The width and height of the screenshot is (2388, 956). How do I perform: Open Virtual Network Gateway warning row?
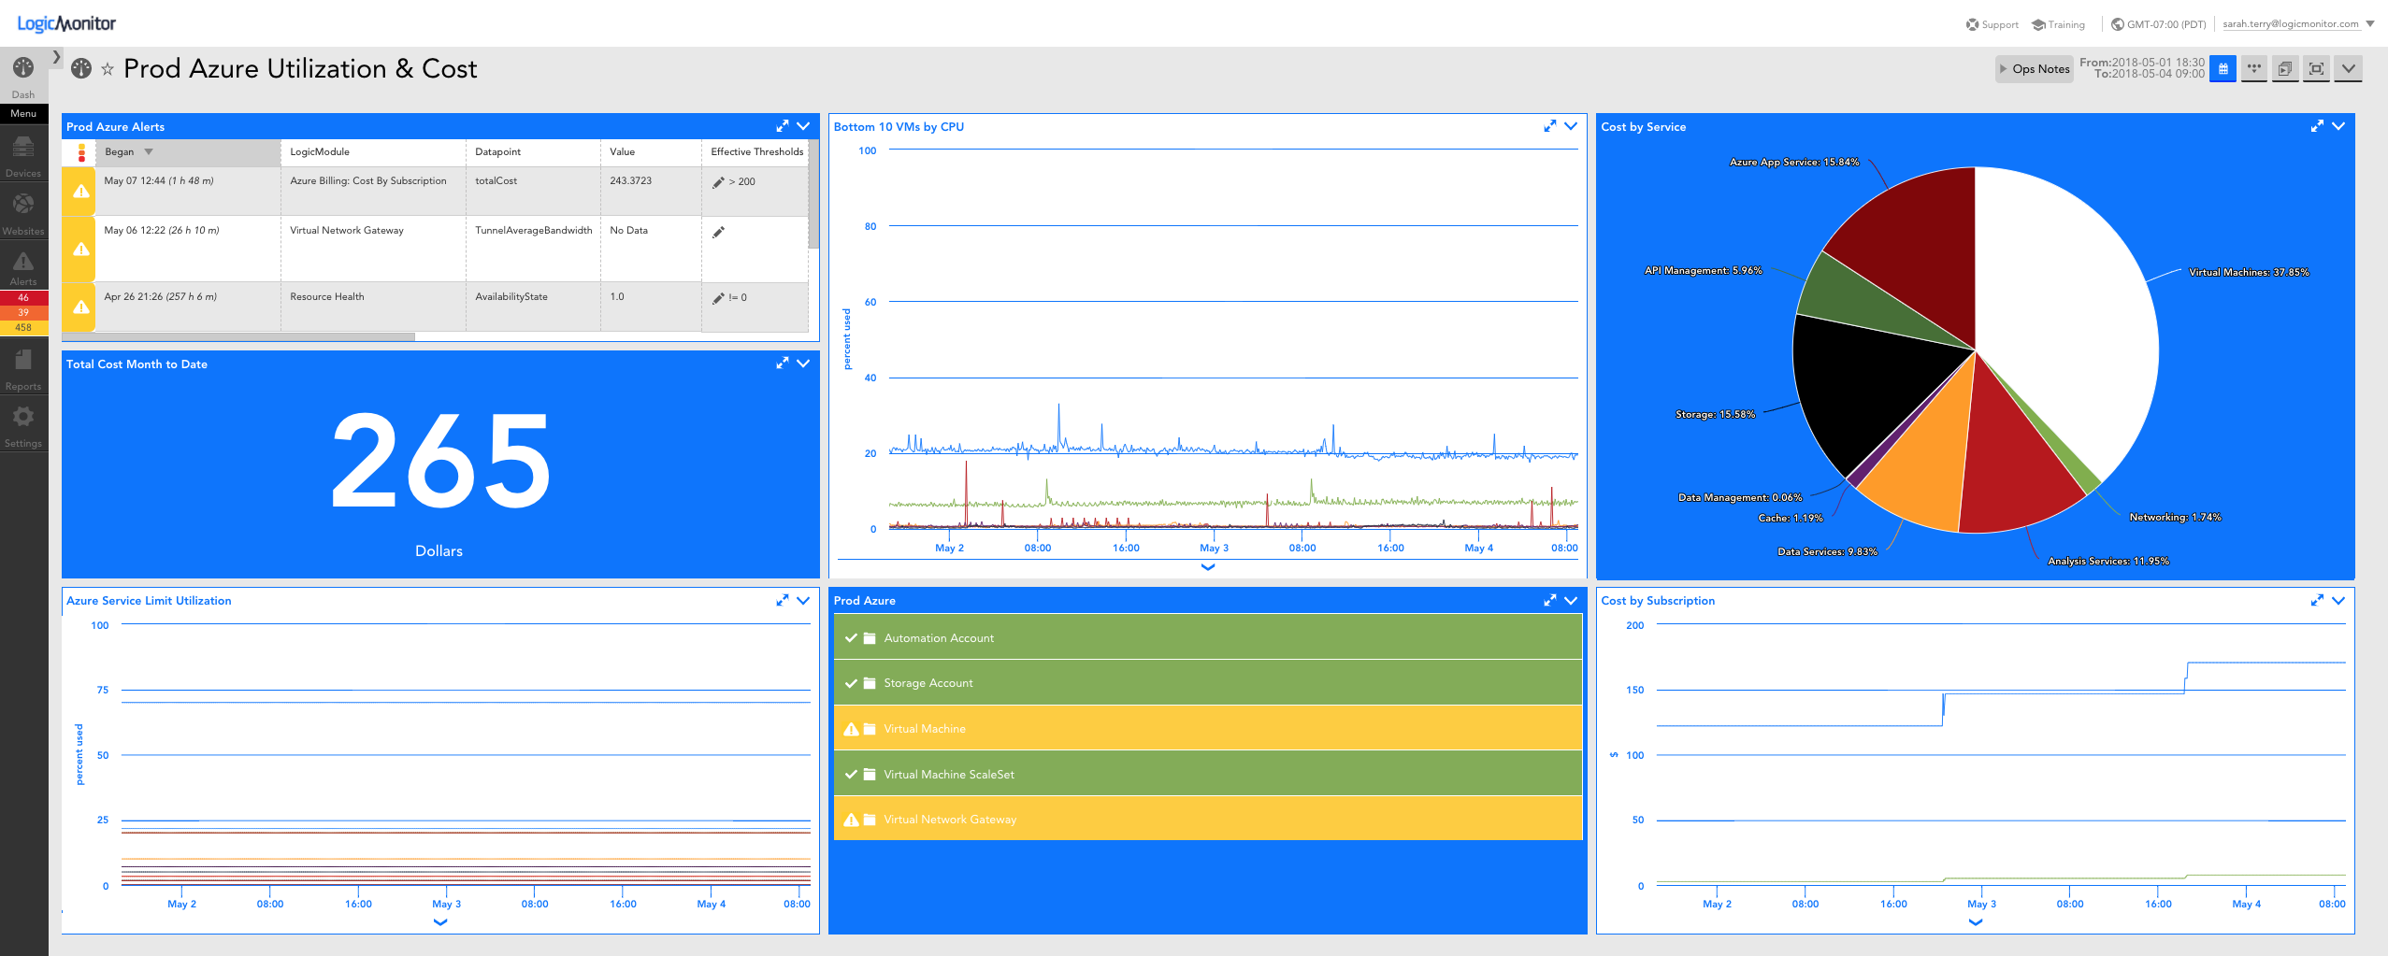[x=1207, y=819]
